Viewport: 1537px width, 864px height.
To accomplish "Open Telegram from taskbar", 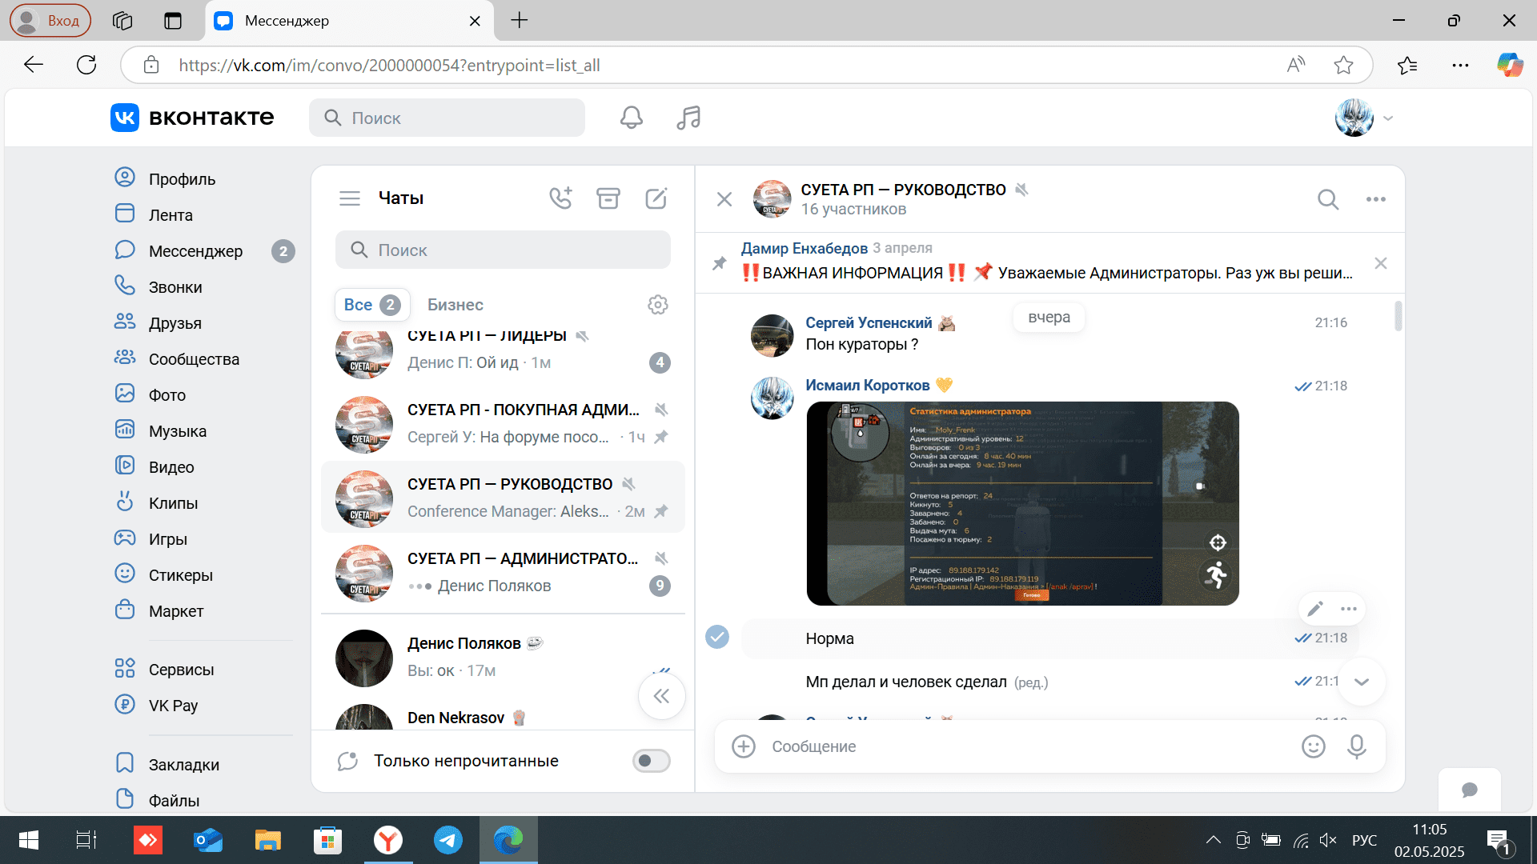I will (447, 840).
